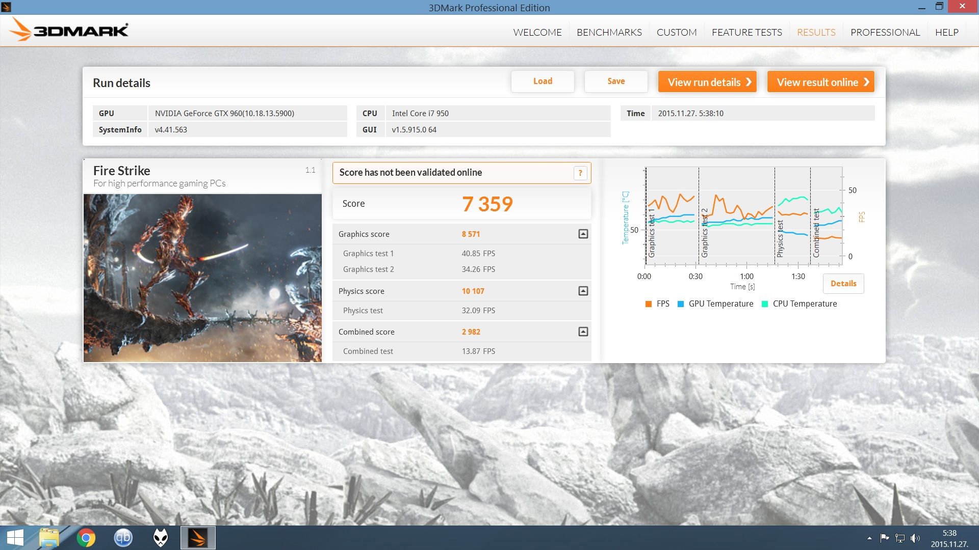Click the overall score 7 359
The width and height of the screenshot is (979, 550).
point(487,204)
